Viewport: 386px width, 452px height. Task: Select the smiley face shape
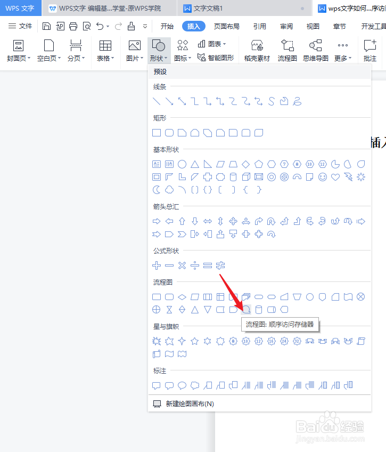323,177
